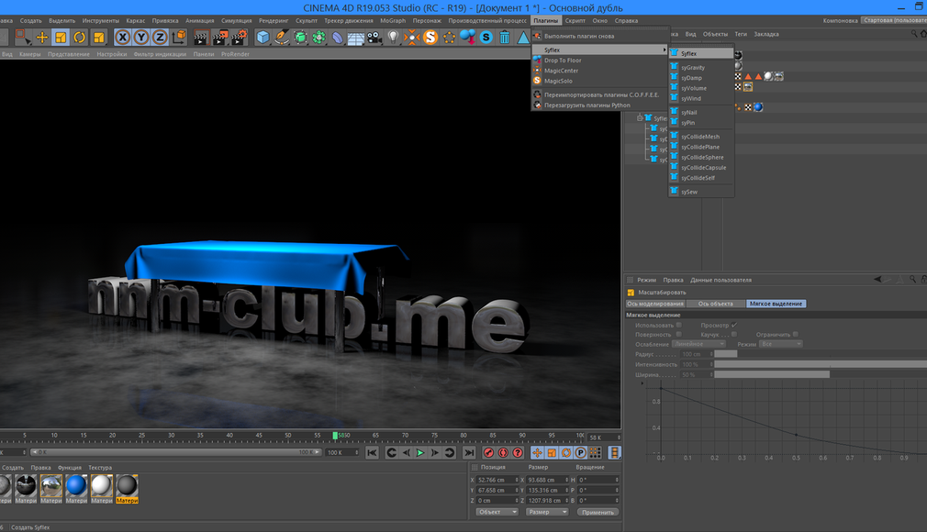Screen dimensions: 927x532
Task: Click record active objects button
Action: (x=488, y=453)
